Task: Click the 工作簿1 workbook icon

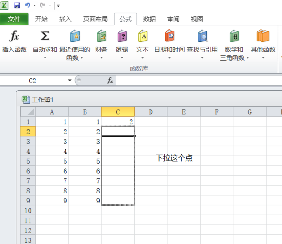Action: pos(26,100)
